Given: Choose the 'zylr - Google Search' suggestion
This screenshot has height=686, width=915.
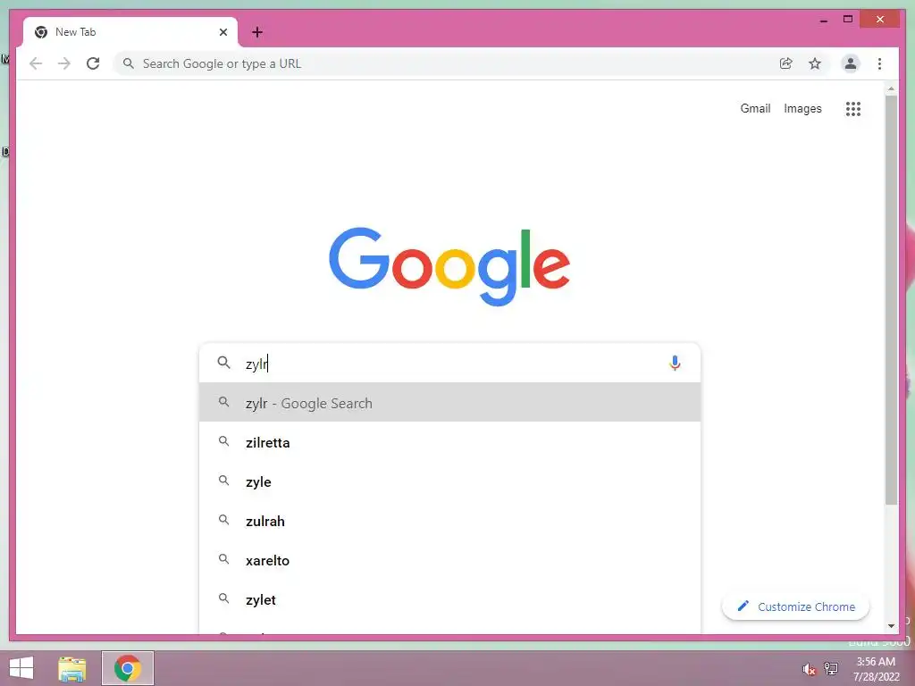Looking at the screenshot, I should [449, 403].
